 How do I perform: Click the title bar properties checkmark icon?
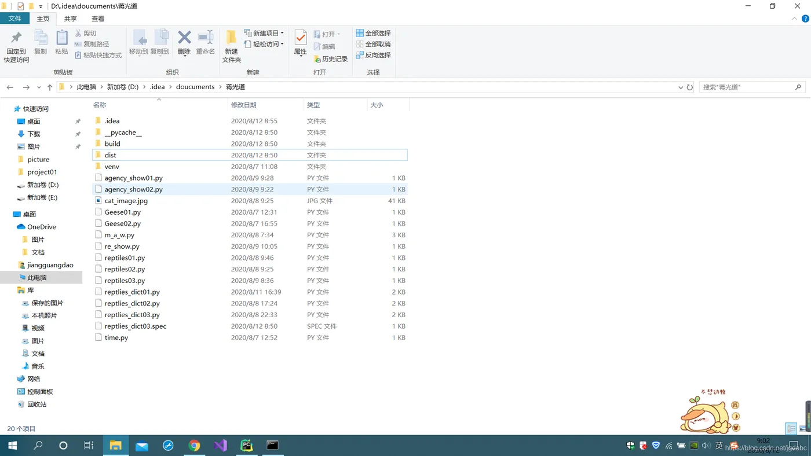(x=21, y=6)
